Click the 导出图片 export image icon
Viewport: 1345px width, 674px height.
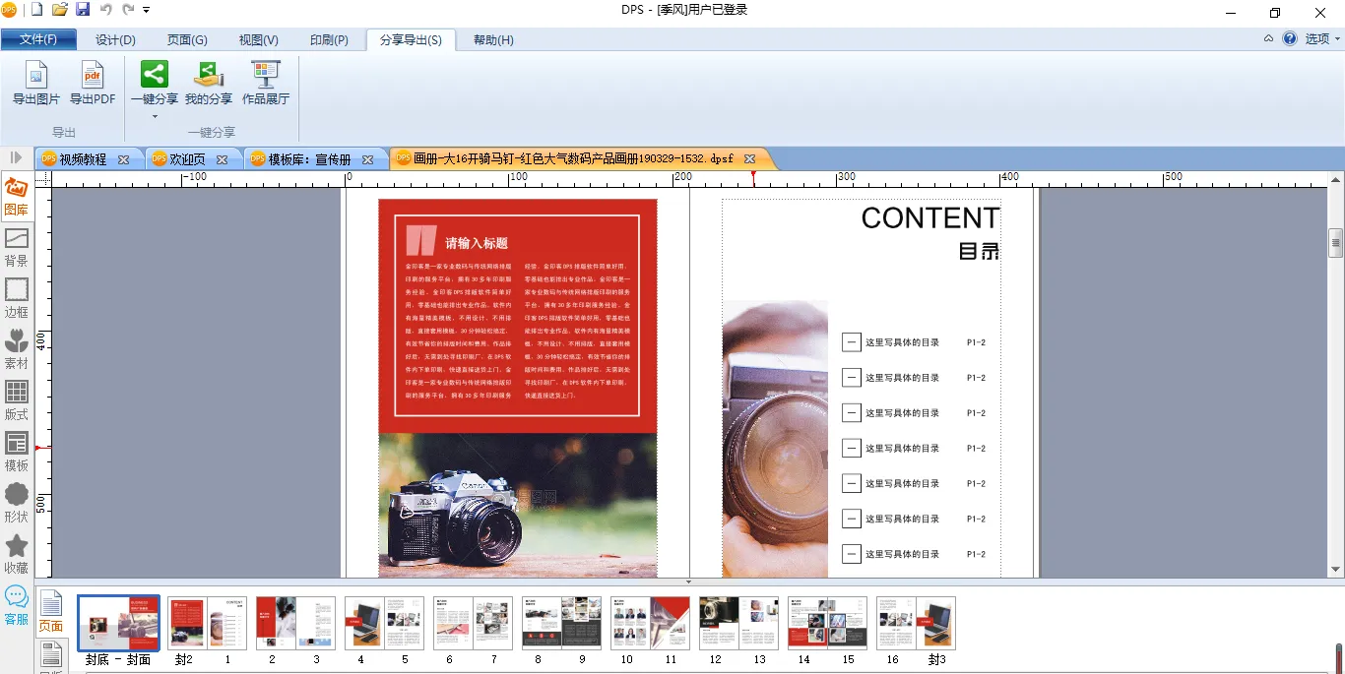36,77
